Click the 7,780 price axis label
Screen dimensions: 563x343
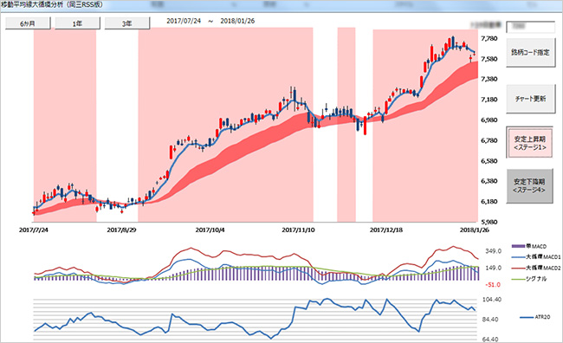[489, 38]
